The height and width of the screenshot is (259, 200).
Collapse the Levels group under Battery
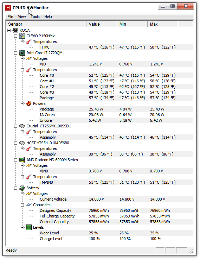[x=22, y=227]
